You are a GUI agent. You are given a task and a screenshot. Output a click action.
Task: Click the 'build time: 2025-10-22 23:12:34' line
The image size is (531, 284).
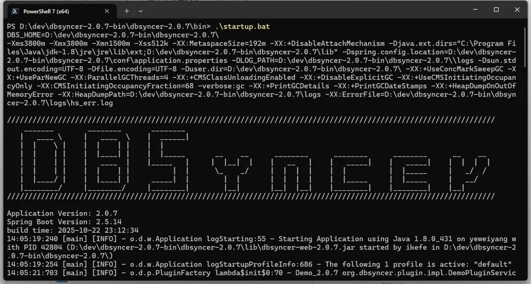[x=73, y=230]
